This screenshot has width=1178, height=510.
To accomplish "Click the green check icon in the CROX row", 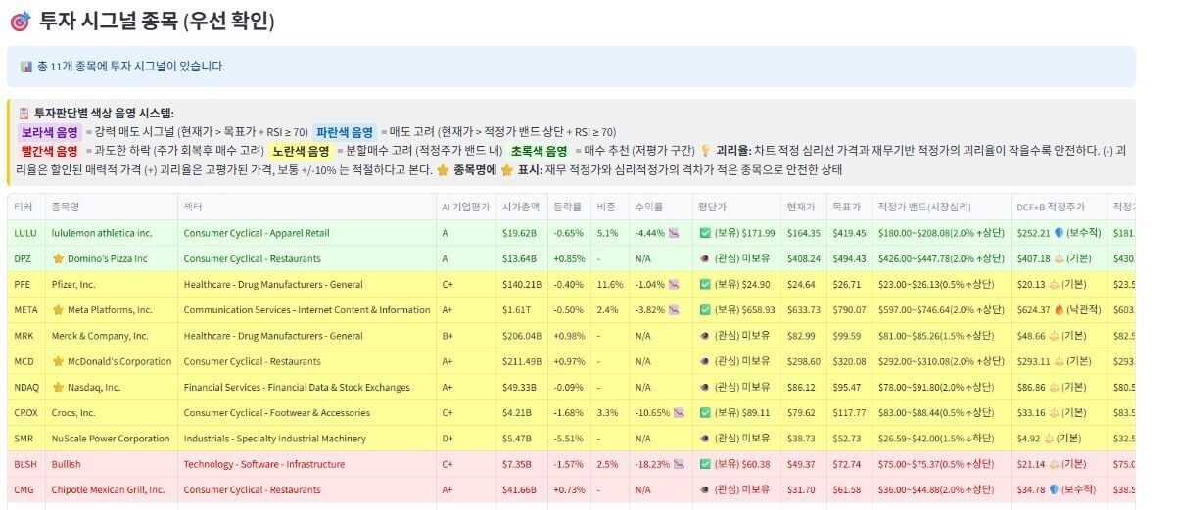I will click(x=705, y=413).
